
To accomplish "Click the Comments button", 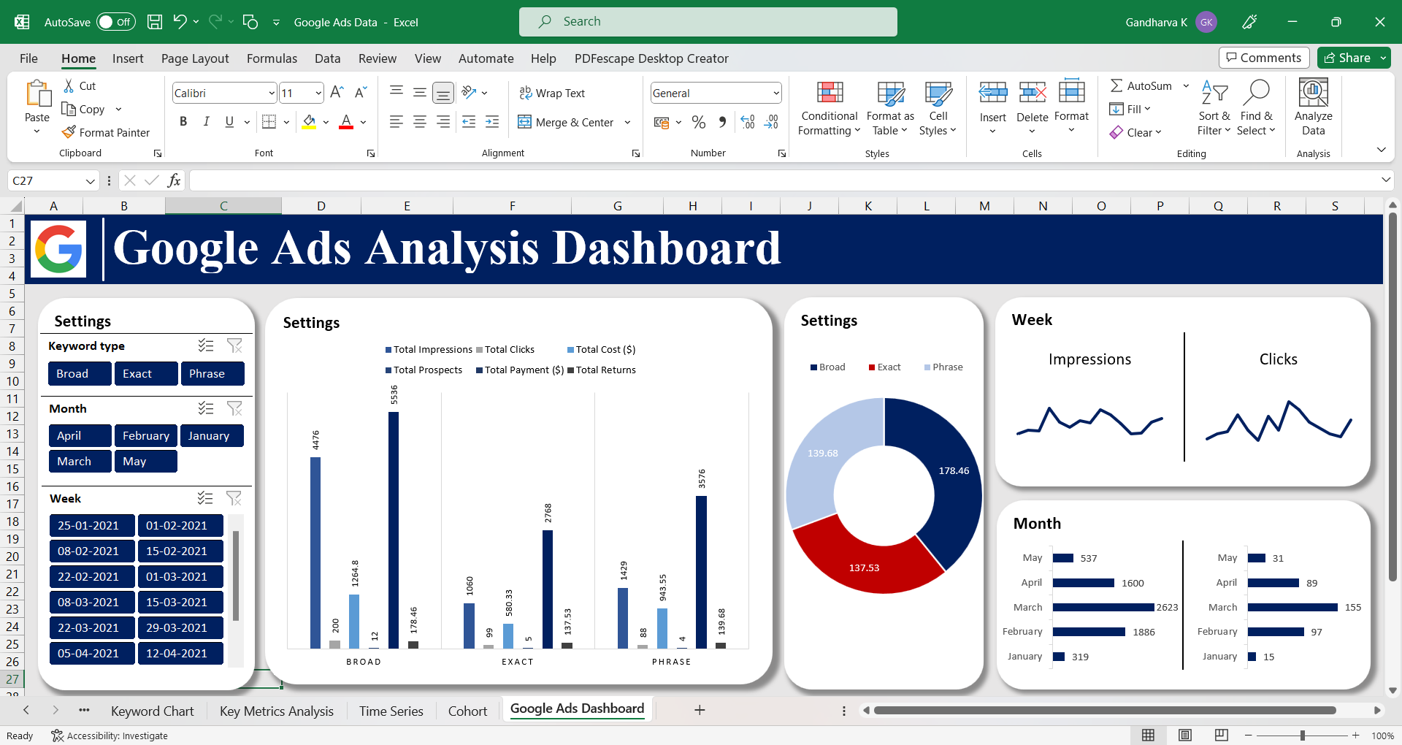I will [1263, 58].
